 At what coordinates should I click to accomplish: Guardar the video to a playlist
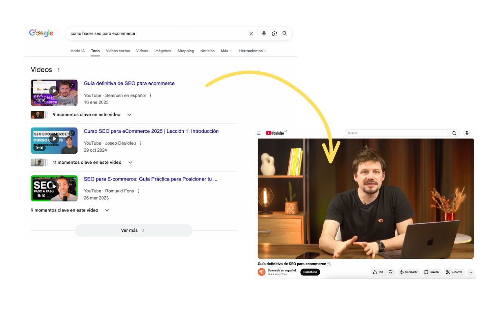[432, 272]
